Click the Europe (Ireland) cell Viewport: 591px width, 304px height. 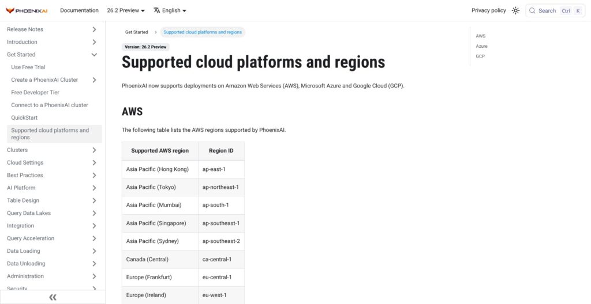coord(160,295)
